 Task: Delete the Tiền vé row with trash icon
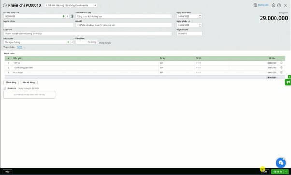[x=281, y=63]
